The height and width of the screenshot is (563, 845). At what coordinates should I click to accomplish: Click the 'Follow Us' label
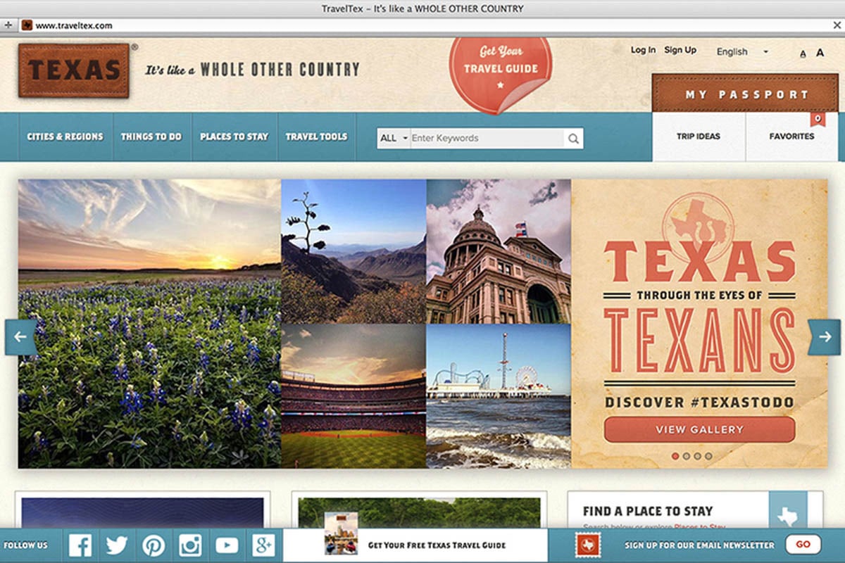pos(26,545)
